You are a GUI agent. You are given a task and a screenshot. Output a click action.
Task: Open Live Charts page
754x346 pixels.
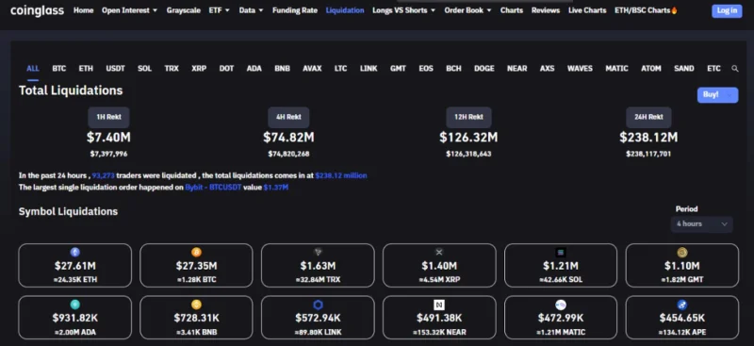587,10
